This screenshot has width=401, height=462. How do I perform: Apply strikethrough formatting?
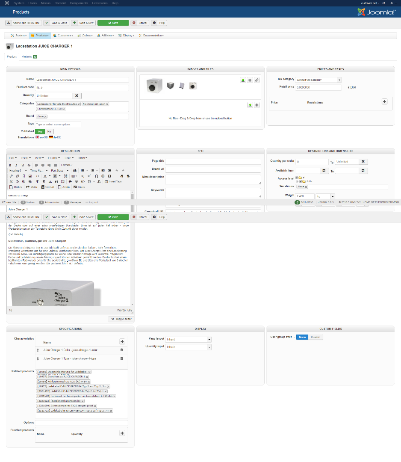tap(29, 165)
